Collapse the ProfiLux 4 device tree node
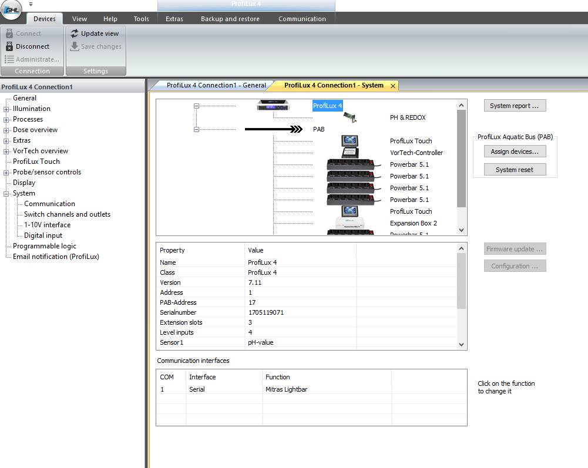 click(x=196, y=106)
